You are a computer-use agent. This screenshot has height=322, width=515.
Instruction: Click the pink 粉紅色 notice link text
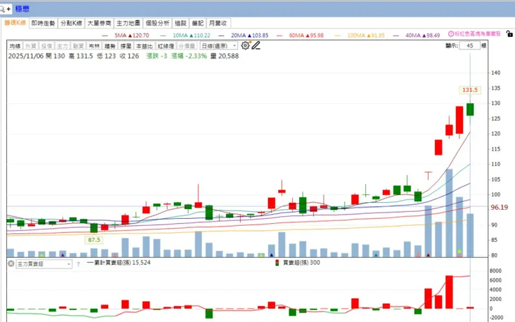pos(477,34)
